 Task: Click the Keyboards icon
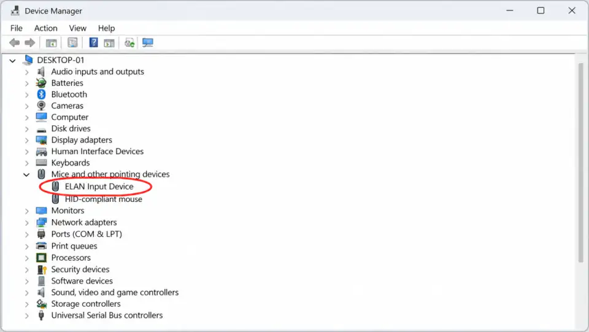[x=41, y=163]
